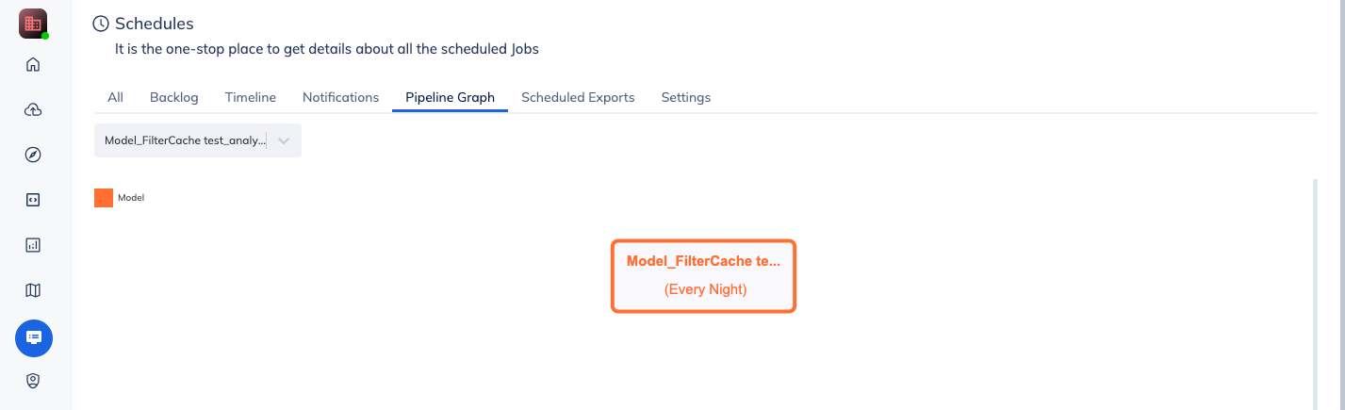The width and height of the screenshot is (1345, 410).
Task: Switch to the Timeline tab
Action: pyautogui.click(x=251, y=97)
